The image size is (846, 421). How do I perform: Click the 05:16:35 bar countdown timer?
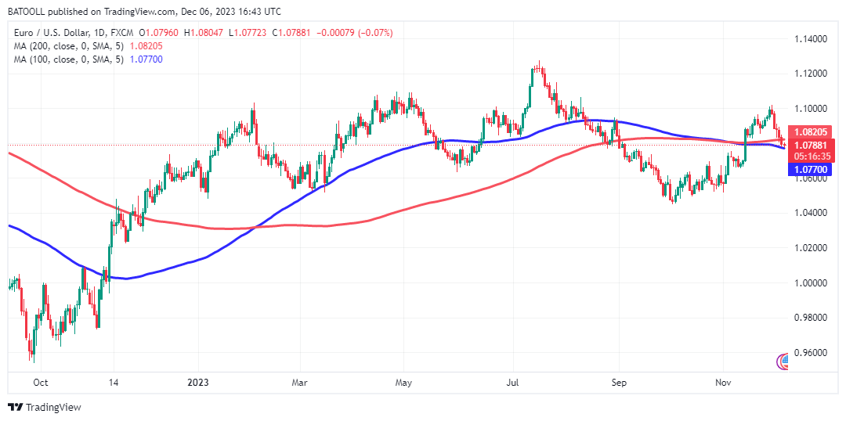pyautogui.click(x=811, y=155)
